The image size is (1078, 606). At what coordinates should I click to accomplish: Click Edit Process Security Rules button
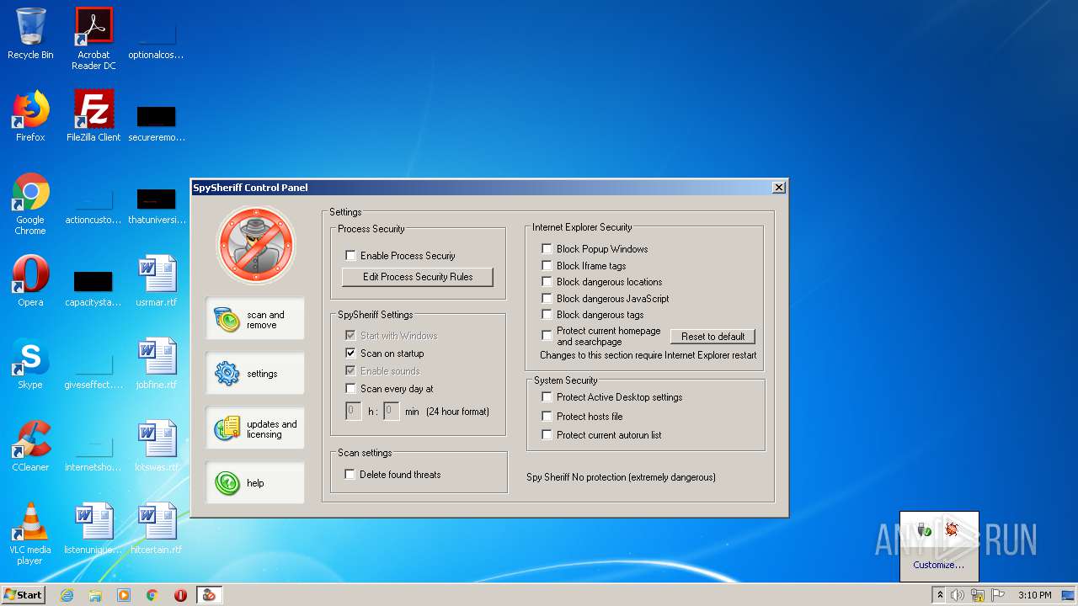[418, 277]
